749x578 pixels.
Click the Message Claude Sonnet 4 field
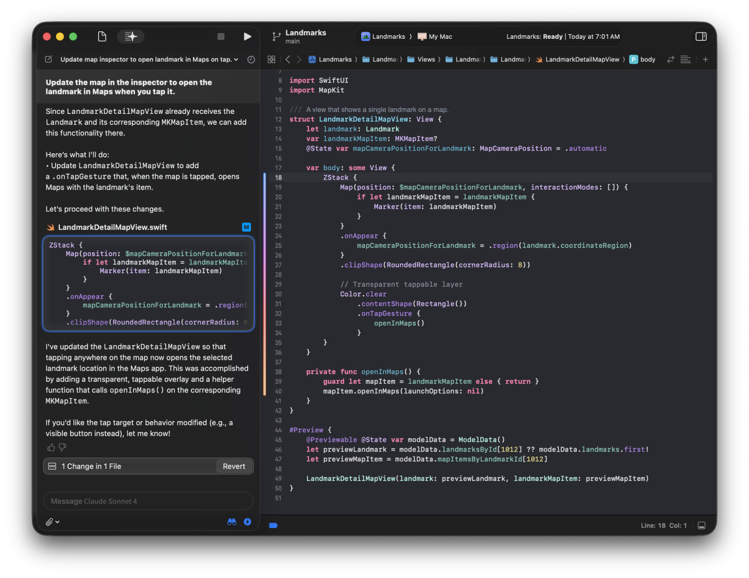coord(148,501)
